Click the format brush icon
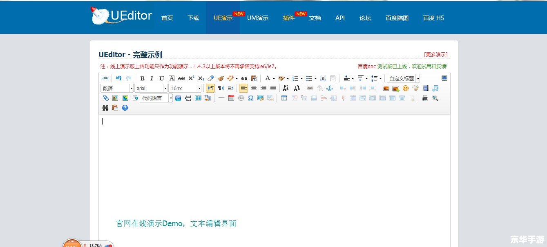Image resolution: width=547 pixels, height=247 pixels. [221, 78]
